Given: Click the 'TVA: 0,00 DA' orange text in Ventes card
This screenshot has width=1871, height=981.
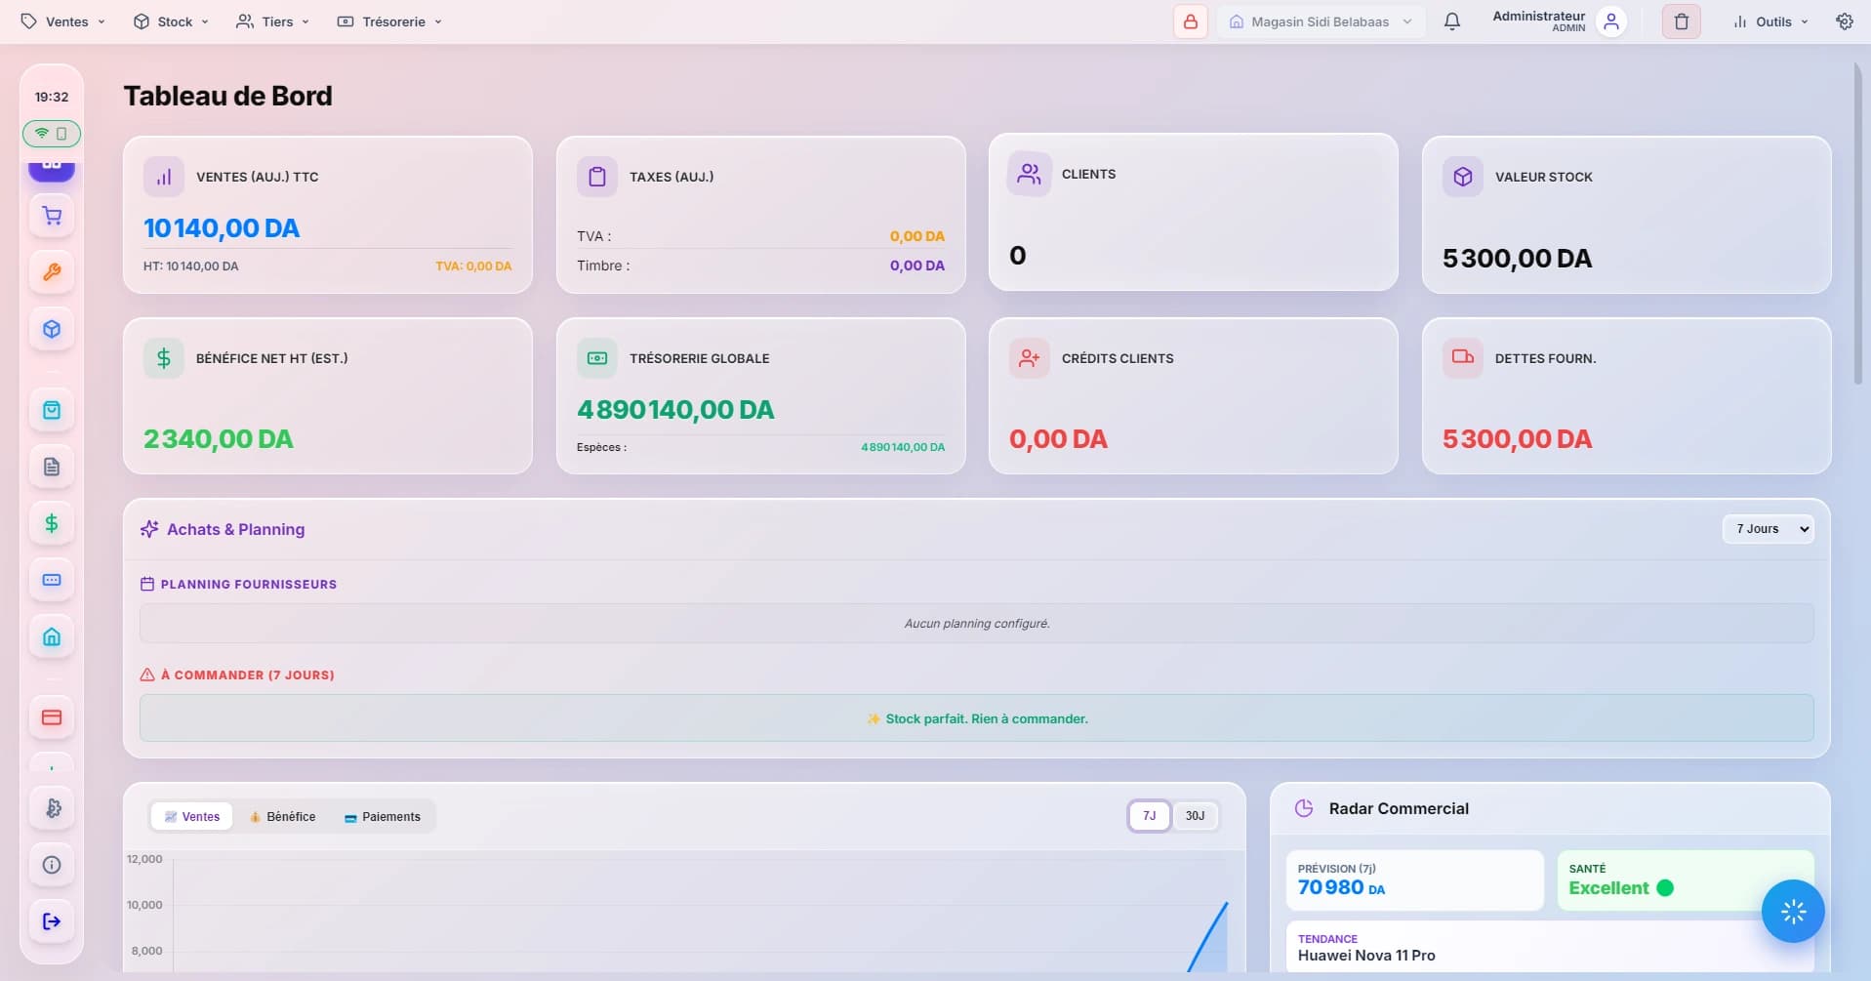Looking at the screenshot, I should [x=473, y=266].
